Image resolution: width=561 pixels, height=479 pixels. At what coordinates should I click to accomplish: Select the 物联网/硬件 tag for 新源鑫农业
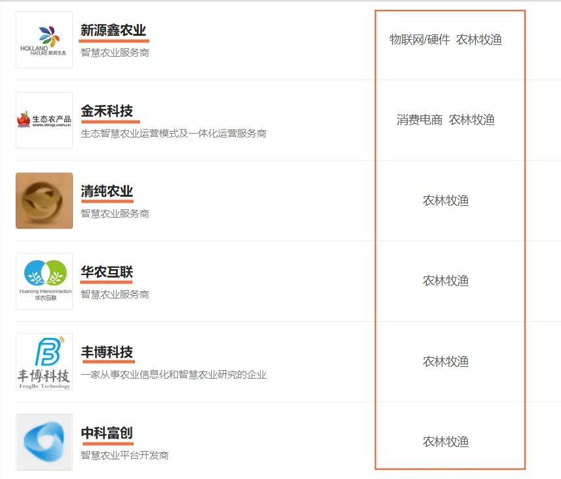coord(420,40)
